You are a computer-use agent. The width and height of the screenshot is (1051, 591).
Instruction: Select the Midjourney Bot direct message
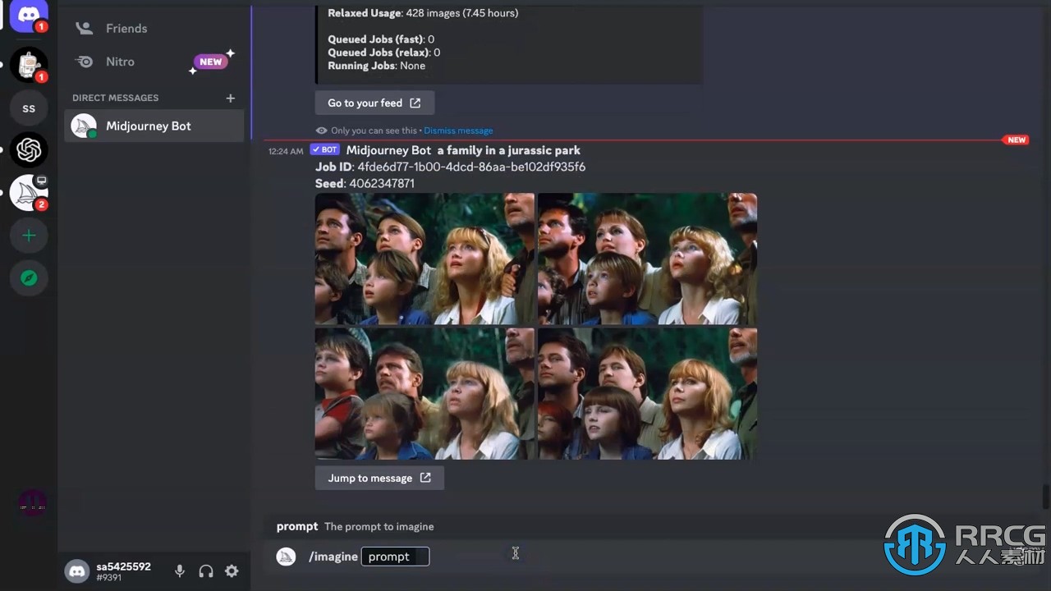(154, 126)
